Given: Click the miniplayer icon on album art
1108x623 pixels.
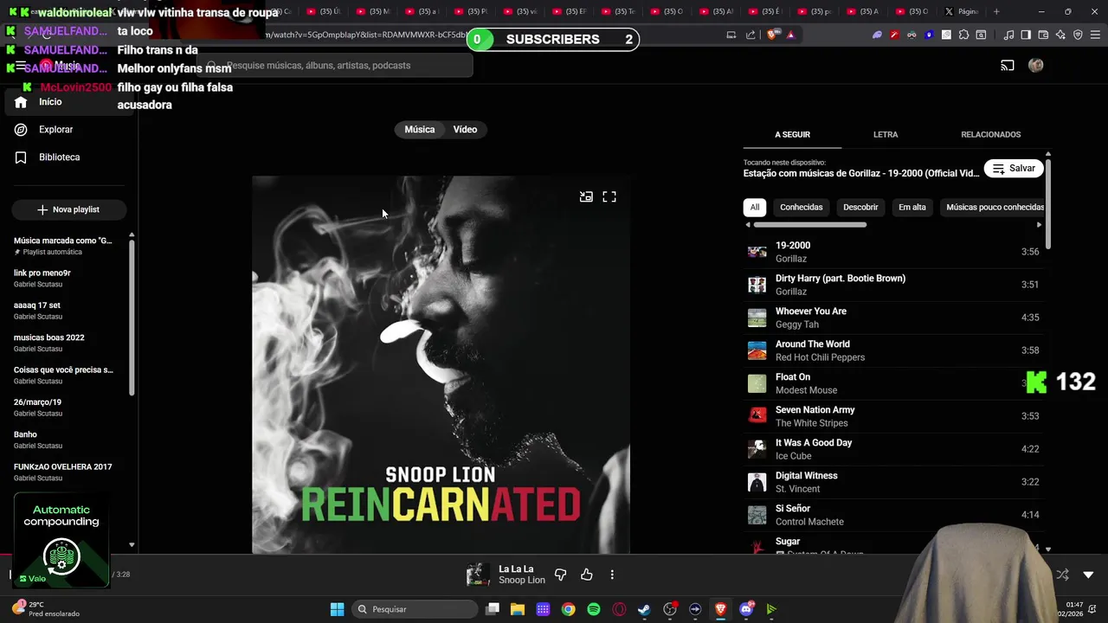Looking at the screenshot, I should [x=586, y=197].
